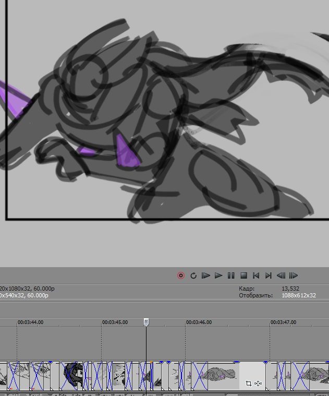
Task: Click the preview text ending 540x32, 60.000p
Action: [24, 295]
